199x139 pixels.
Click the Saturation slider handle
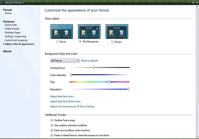128,89
